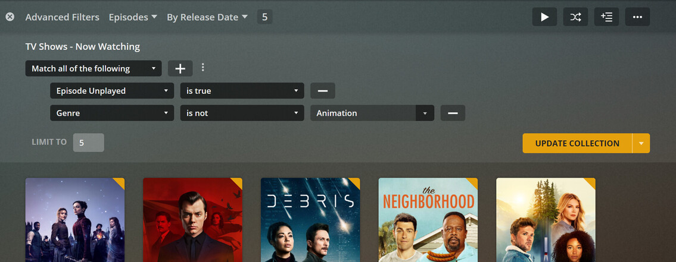Remove the Genre filter rule
Screen dimensions: 676x262
point(453,113)
